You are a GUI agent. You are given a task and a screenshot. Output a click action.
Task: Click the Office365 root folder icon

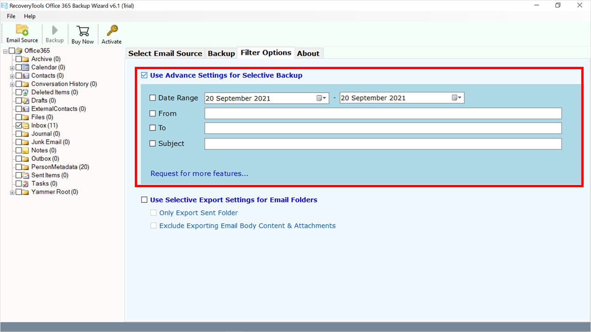tap(19, 51)
